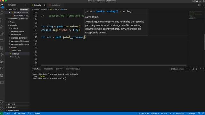Expand the Timeline section

(x=18, y=107)
